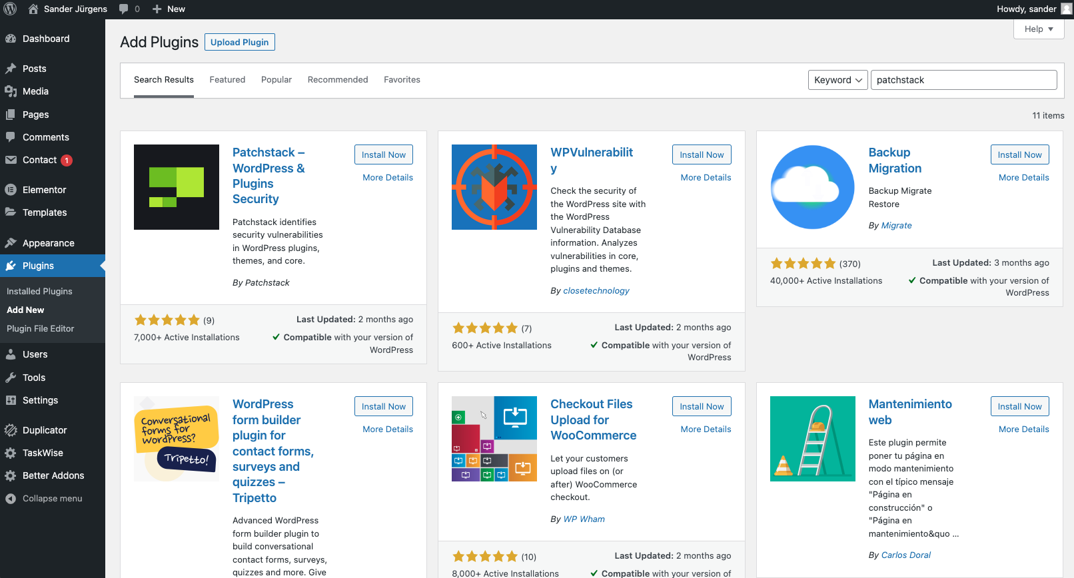Image resolution: width=1074 pixels, height=578 pixels.
Task: Switch to the Recommended tab
Action: [338, 80]
